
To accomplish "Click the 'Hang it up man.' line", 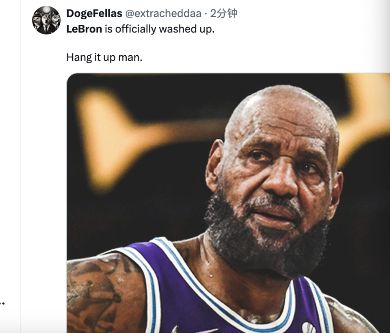I will tap(104, 57).
